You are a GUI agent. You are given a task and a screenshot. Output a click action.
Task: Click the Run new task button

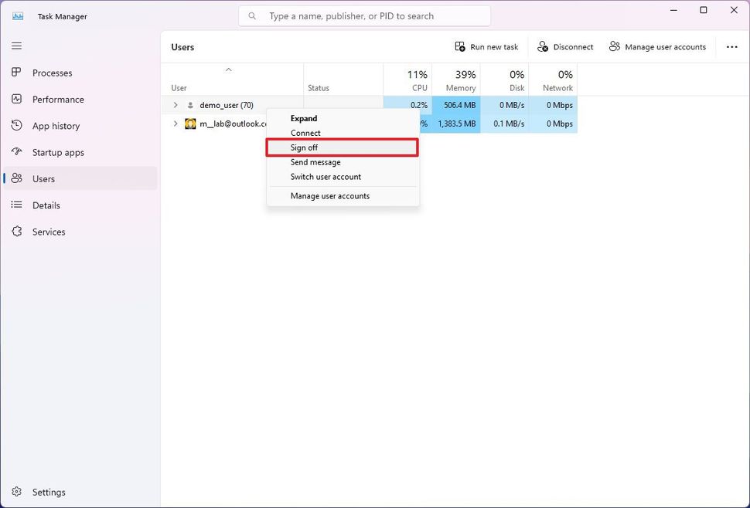[486, 46]
